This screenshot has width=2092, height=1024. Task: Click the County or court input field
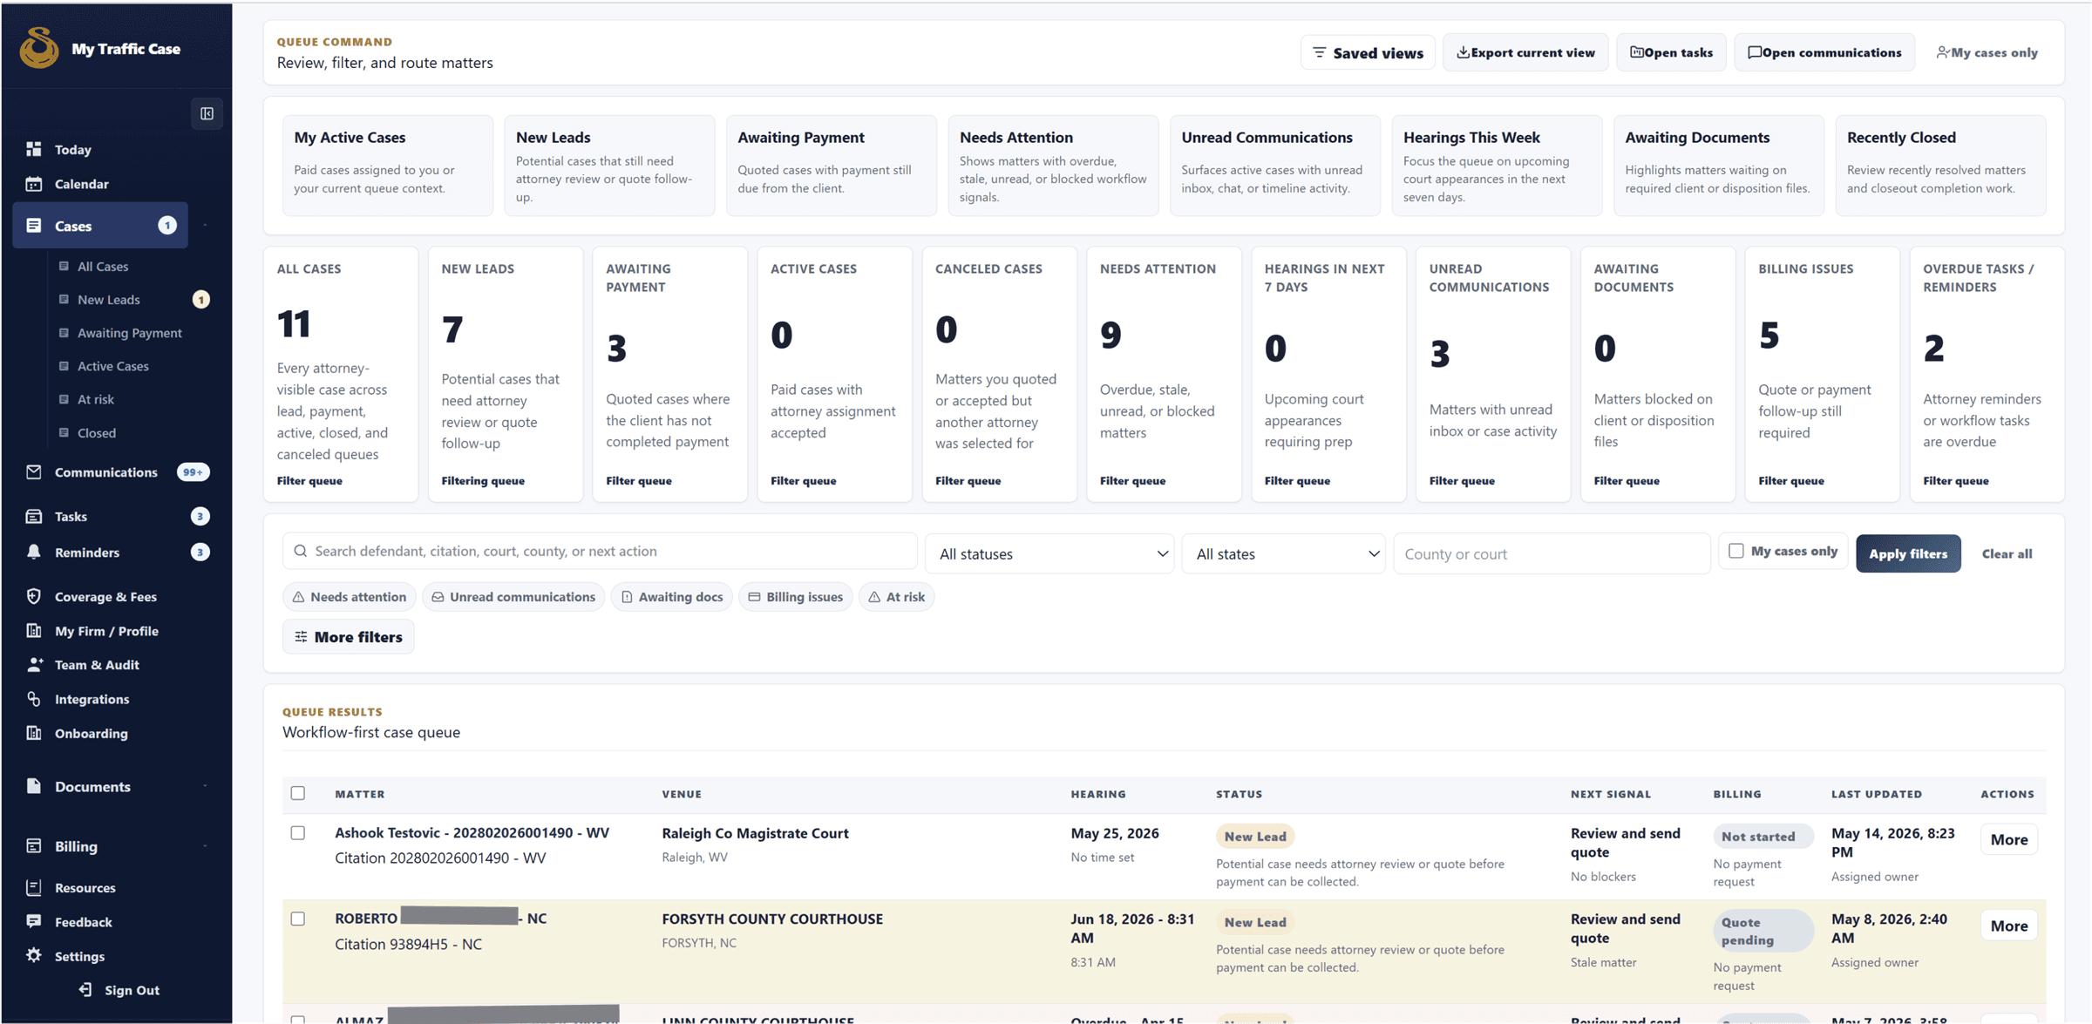[x=1552, y=554]
